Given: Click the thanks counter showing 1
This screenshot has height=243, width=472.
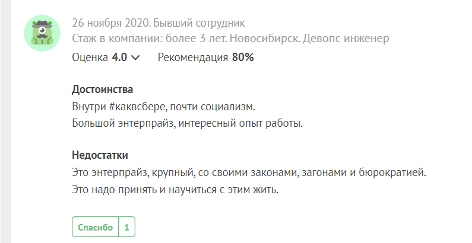Looking at the screenshot, I should pyautogui.click(x=126, y=227).
